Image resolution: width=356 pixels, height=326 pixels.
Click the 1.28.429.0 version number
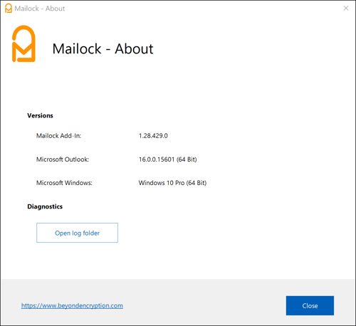[x=153, y=136]
